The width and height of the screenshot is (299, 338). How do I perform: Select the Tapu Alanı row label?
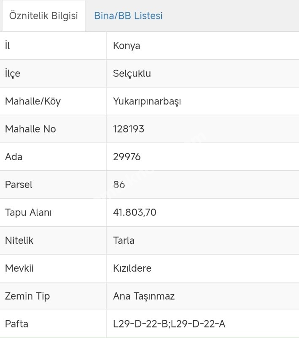point(28,213)
